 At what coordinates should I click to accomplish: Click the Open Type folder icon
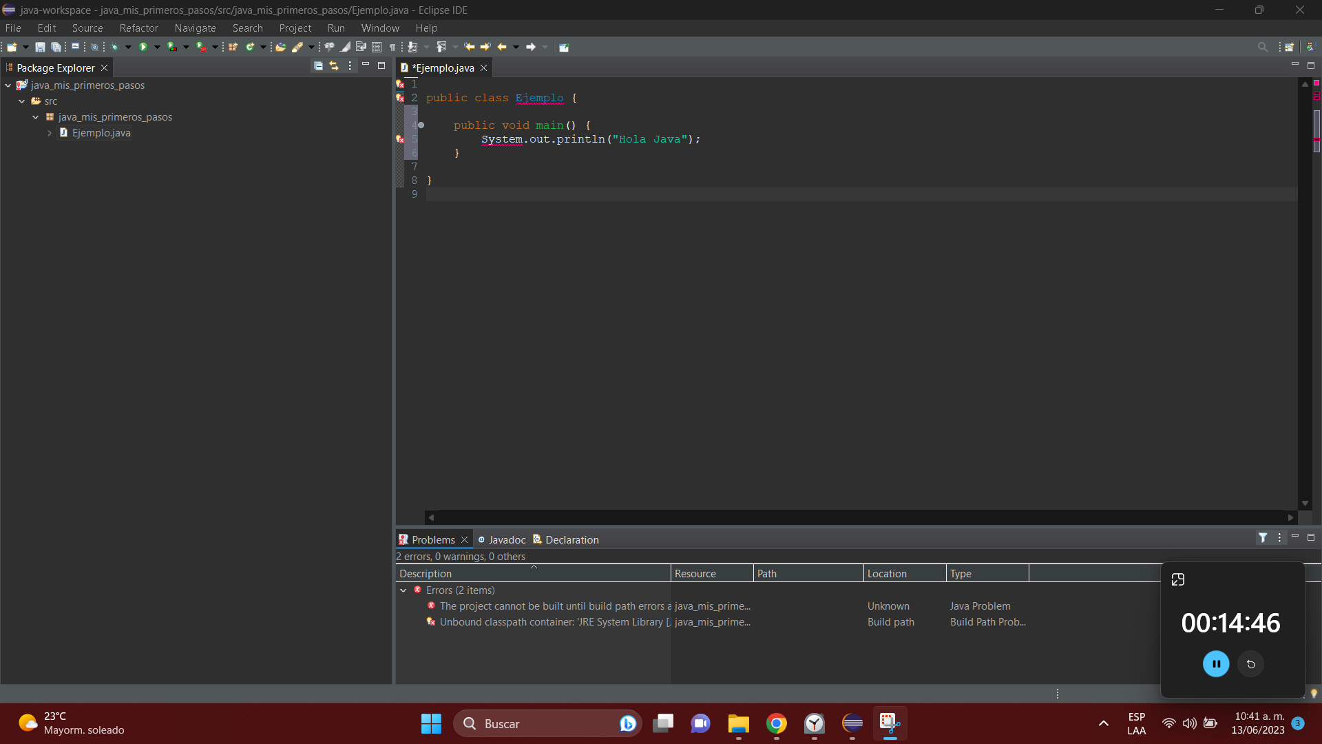[x=280, y=47]
